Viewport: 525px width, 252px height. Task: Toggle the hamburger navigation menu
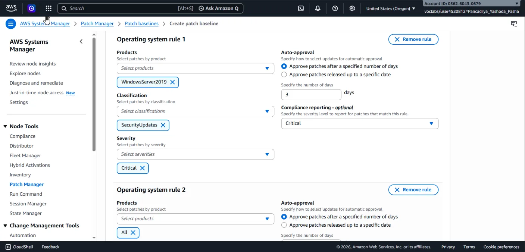[x=11, y=24]
